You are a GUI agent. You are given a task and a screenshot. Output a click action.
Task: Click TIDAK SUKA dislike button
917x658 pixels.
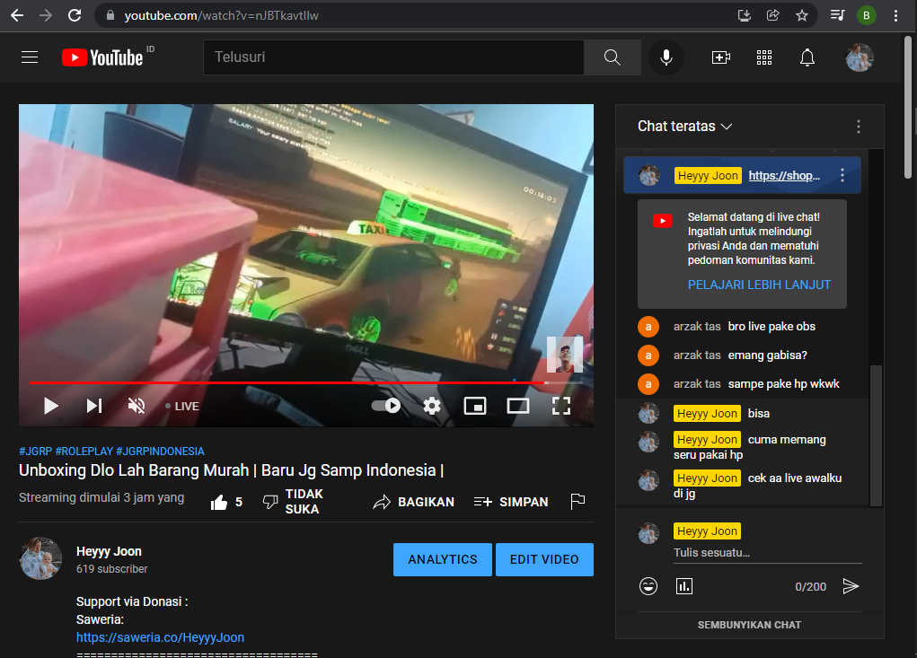293,502
